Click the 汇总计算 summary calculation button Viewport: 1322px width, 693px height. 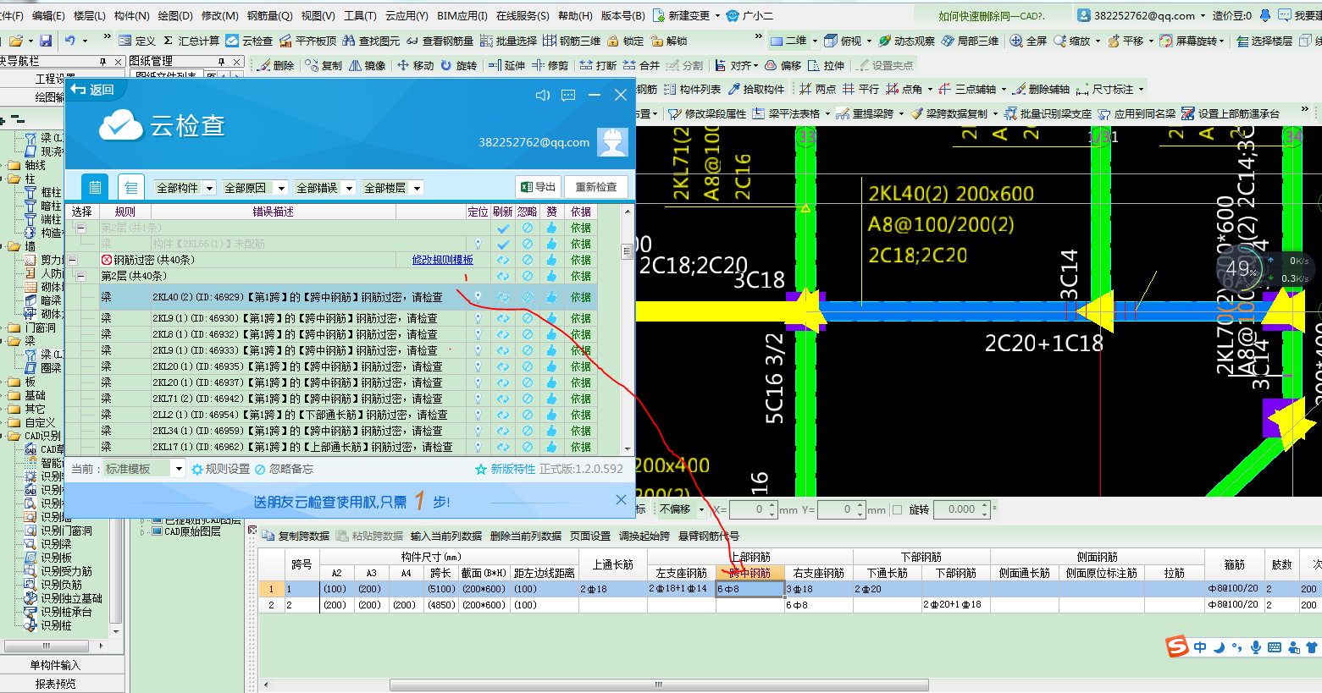[191, 41]
